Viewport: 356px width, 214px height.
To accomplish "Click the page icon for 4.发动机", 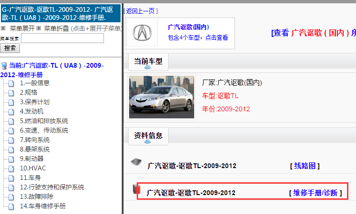I will point(11,112).
